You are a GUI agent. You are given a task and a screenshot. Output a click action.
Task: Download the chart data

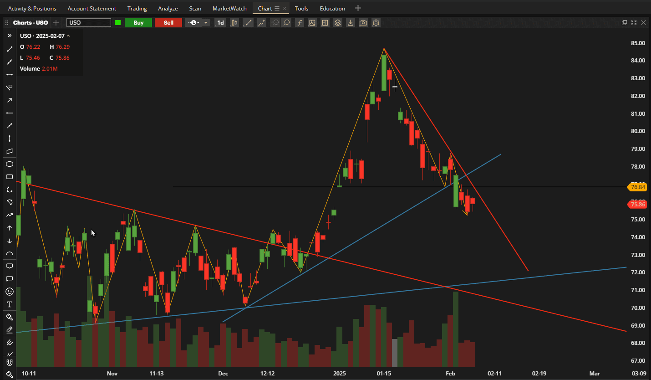click(x=350, y=22)
